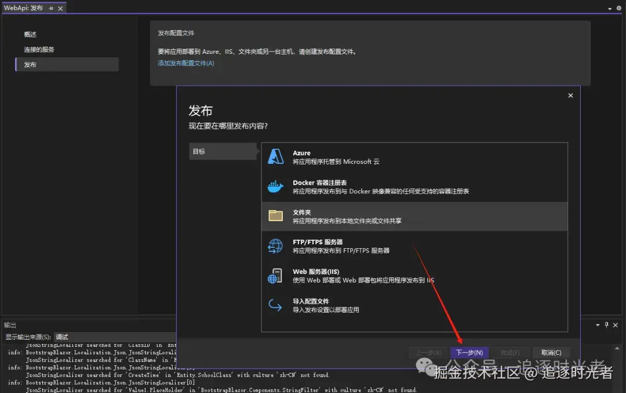626x393 pixels.
Task: Select FTP/FTPS 服务器 title text
Action: click(x=318, y=242)
